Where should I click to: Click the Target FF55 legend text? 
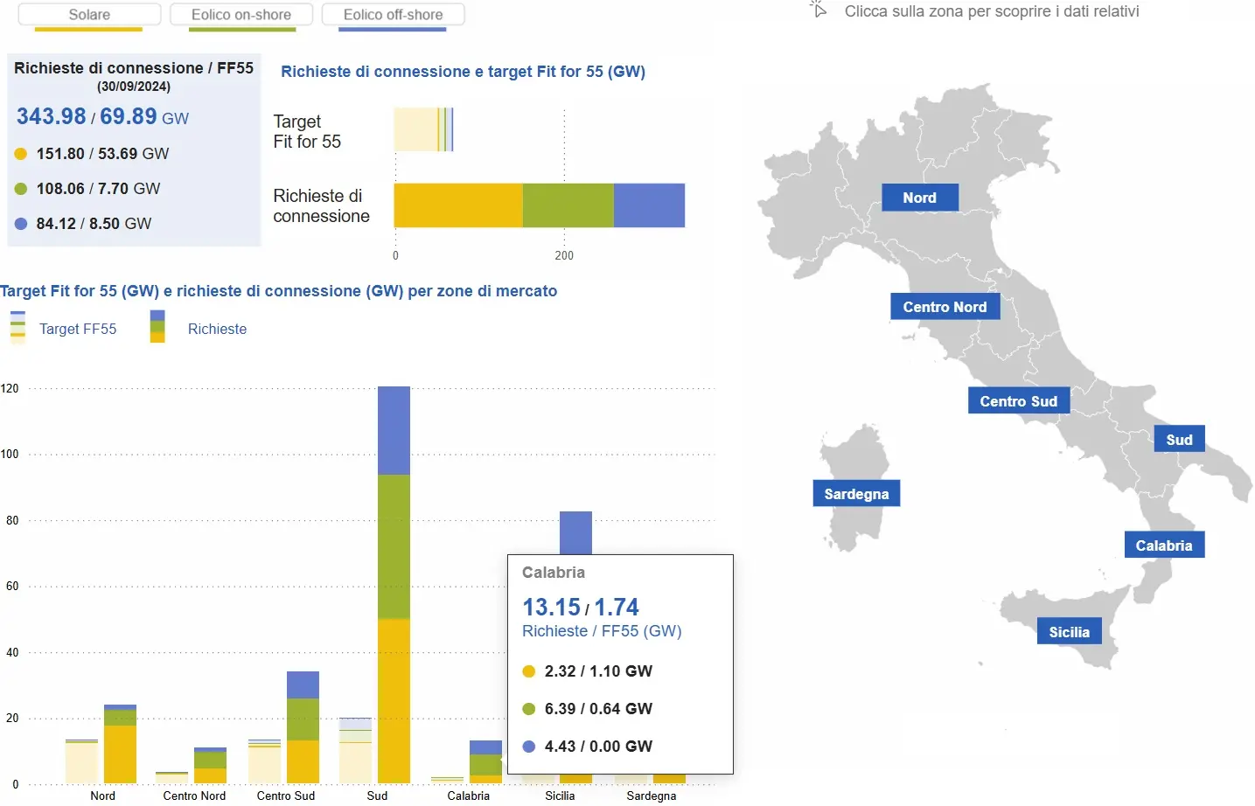[x=78, y=329]
